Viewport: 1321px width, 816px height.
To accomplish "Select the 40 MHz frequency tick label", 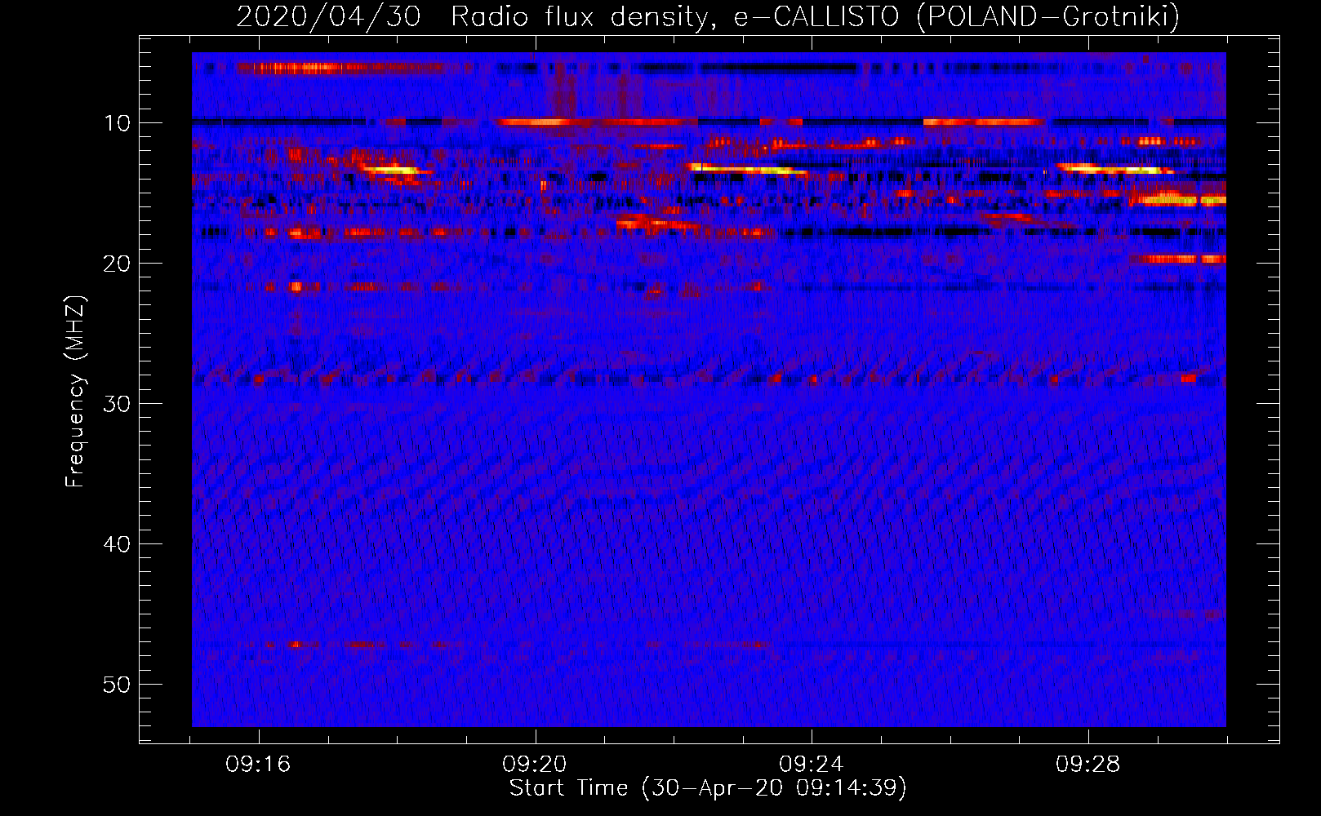I will tap(118, 544).
